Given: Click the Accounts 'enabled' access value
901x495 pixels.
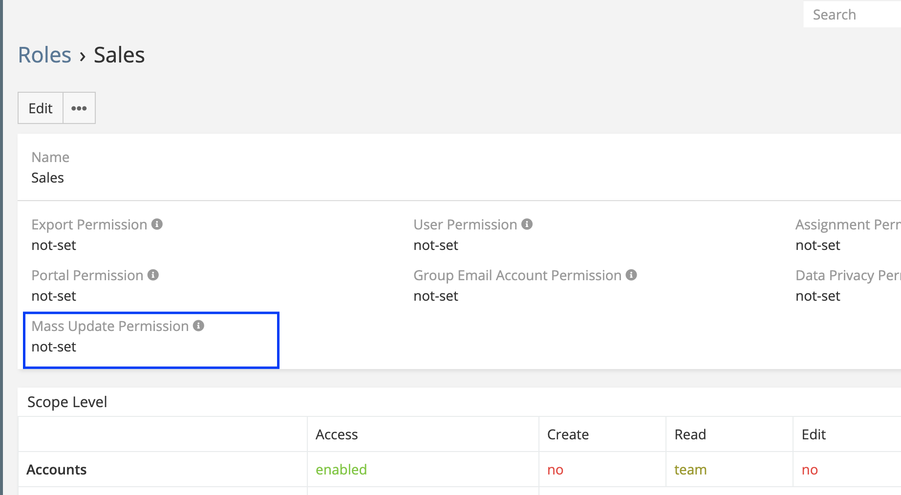Looking at the screenshot, I should [341, 470].
